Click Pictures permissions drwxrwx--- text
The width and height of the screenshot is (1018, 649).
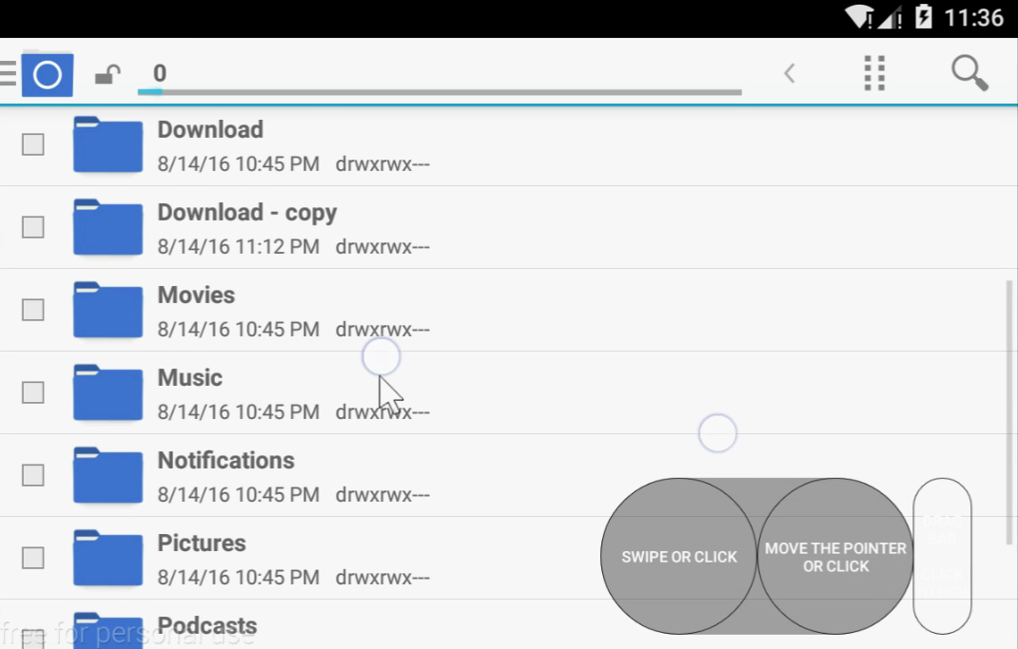pyautogui.click(x=382, y=577)
